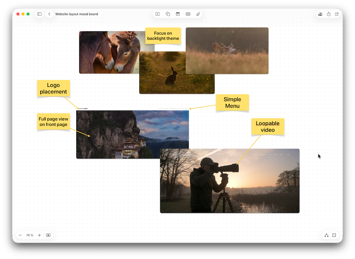Image resolution: width=355 pixels, height=259 pixels.
Task: Activate the connection lines tool
Action: pos(326,235)
